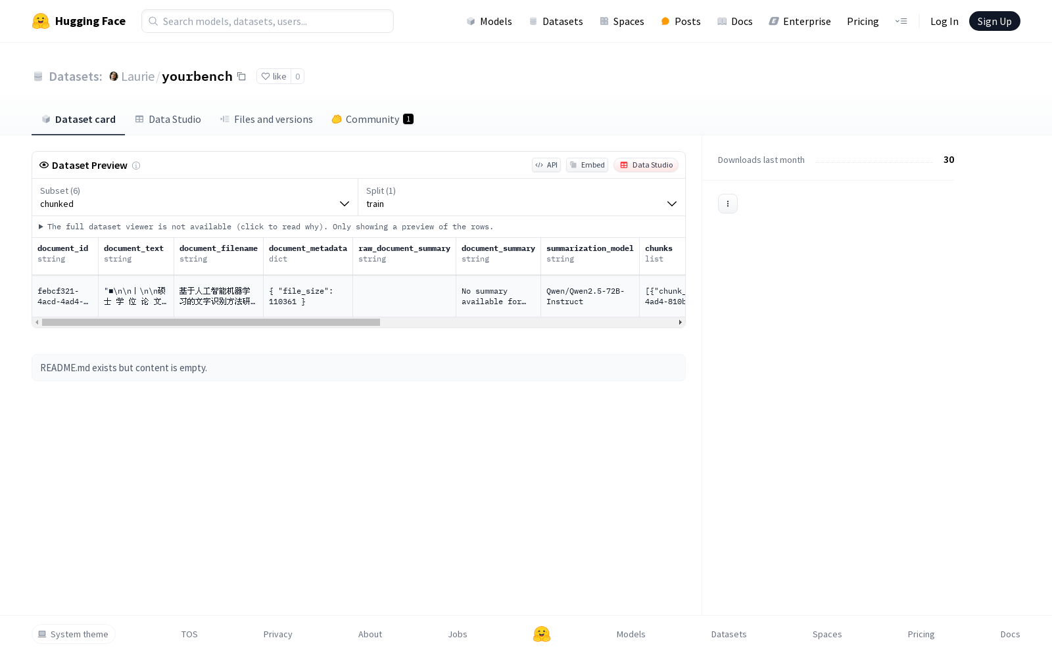This screenshot has height=657, width=1052.
Task: Open Enterprise in the top navigation
Action: 800,21
